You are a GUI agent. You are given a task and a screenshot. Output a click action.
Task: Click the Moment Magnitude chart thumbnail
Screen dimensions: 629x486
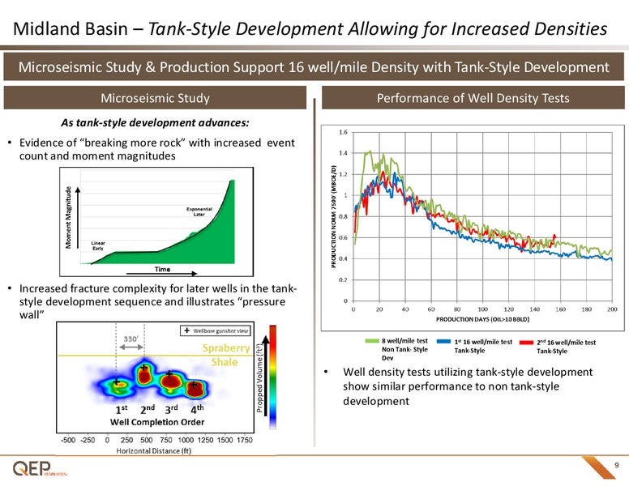pos(156,222)
